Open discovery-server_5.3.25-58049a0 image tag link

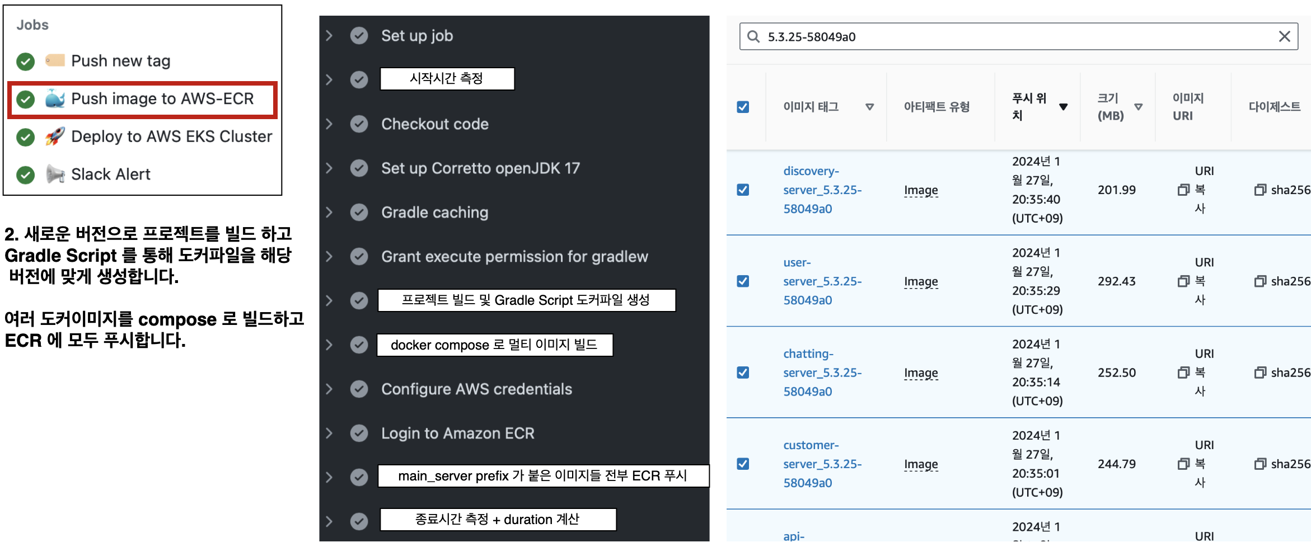point(822,190)
